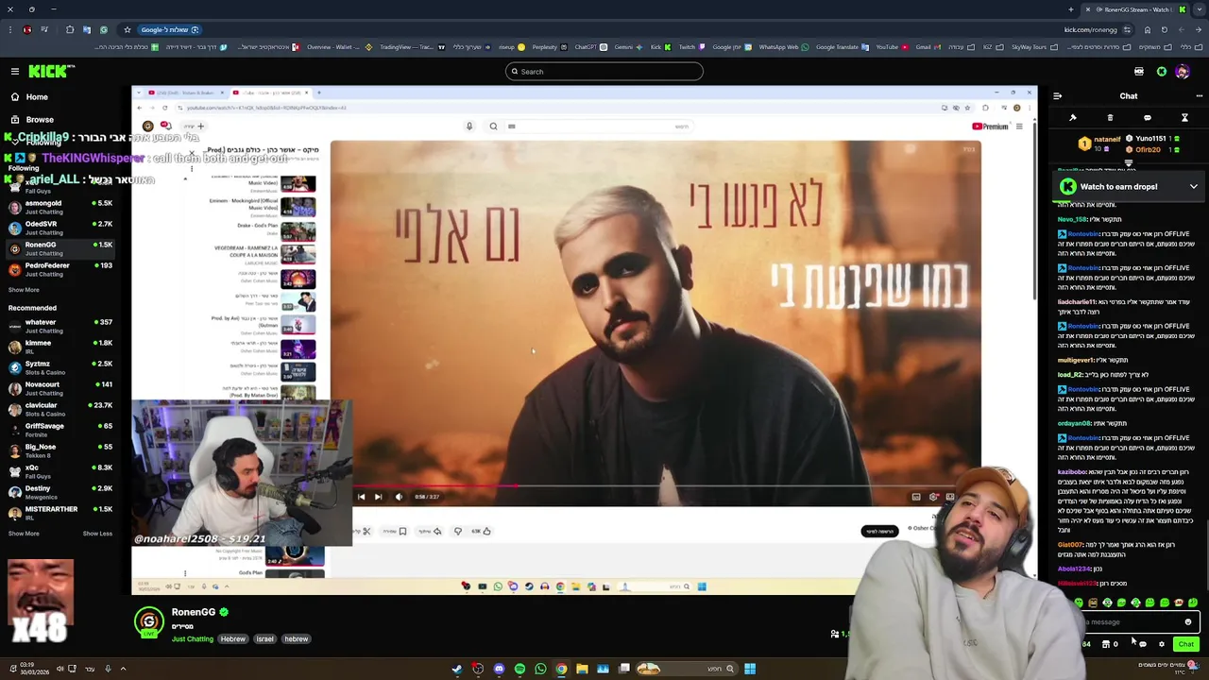Image resolution: width=1209 pixels, height=680 pixels.
Task: Open chat settings gear icon
Action: 1162,644
